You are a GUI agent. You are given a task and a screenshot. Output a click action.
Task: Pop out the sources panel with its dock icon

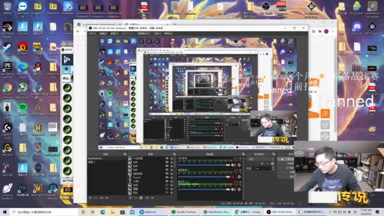point(174,154)
